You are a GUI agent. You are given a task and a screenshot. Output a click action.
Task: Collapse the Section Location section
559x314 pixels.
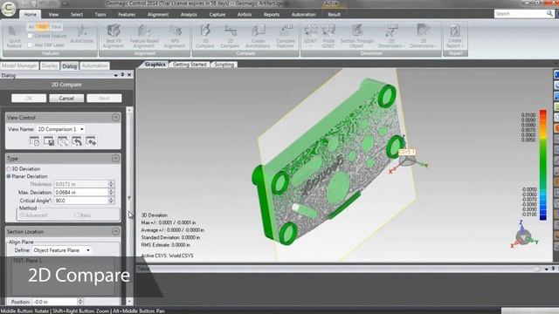point(115,232)
